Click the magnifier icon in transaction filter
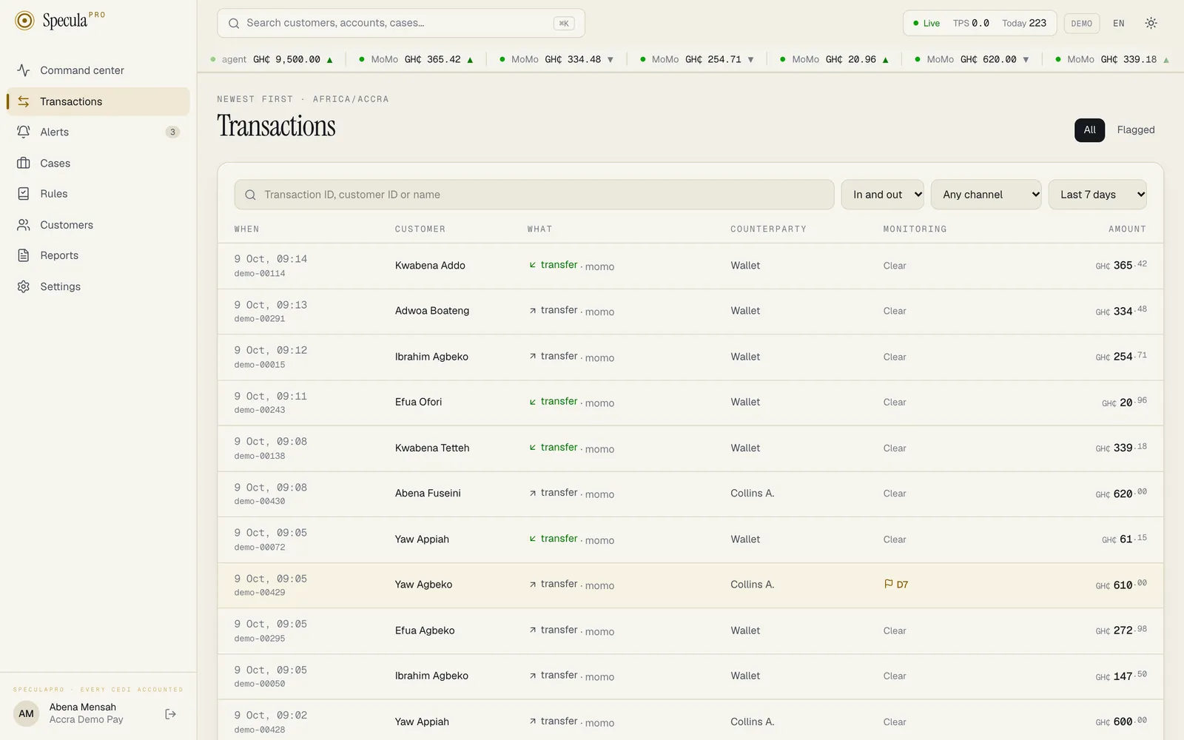This screenshot has width=1184, height=740. pos(250,195)
